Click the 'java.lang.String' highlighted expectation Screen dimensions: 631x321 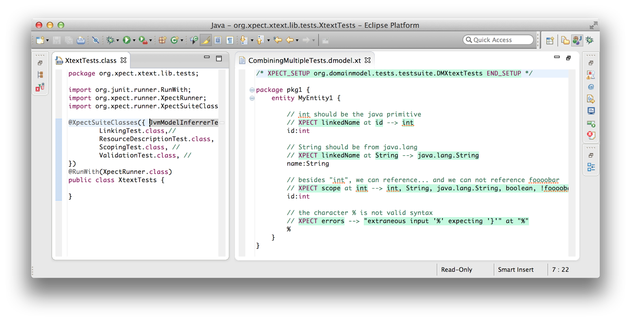[x=448, y=155]
